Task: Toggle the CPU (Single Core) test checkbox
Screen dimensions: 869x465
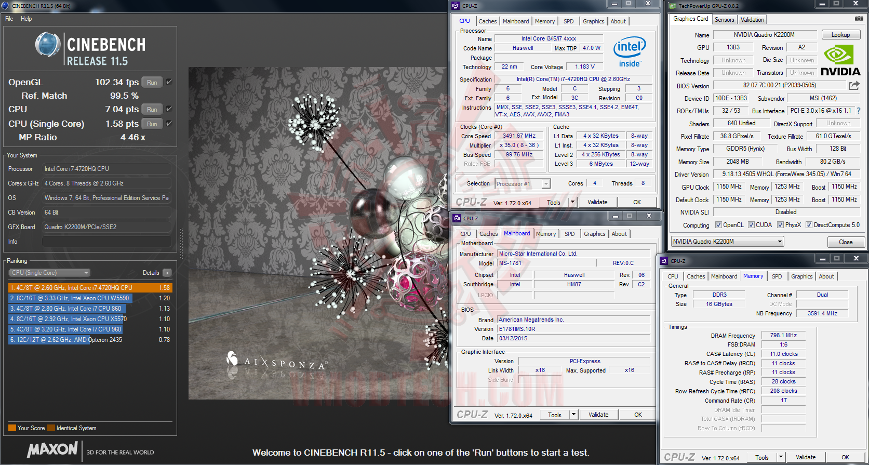Action: click(169, 124)
